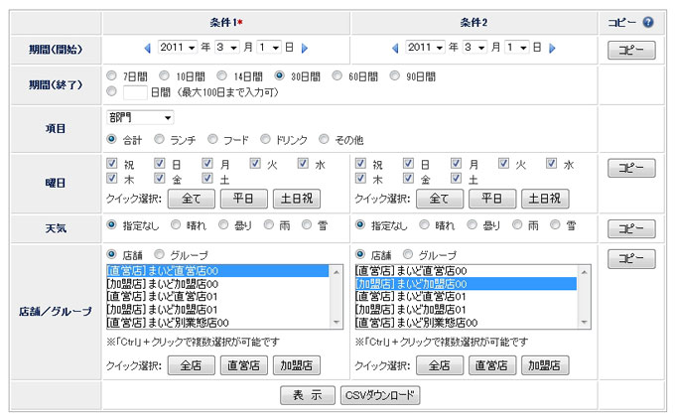Click scroll up arrow of 条件2 store list
Screen dimensions: 675x420
point(584,272)
